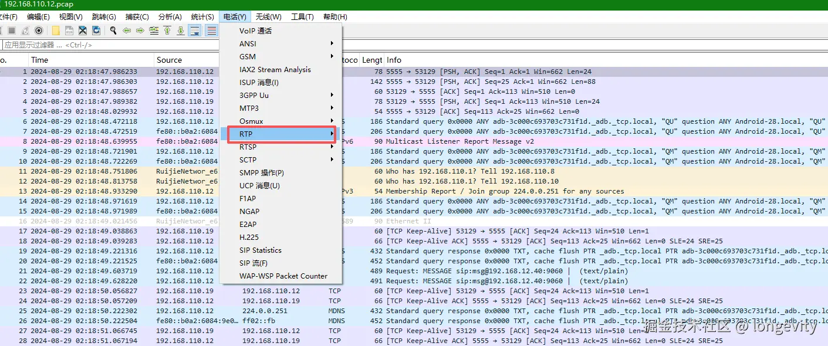Open the 编辑(E) menu
The height and width of the screenshot is (346, 828).
[38, 17]
